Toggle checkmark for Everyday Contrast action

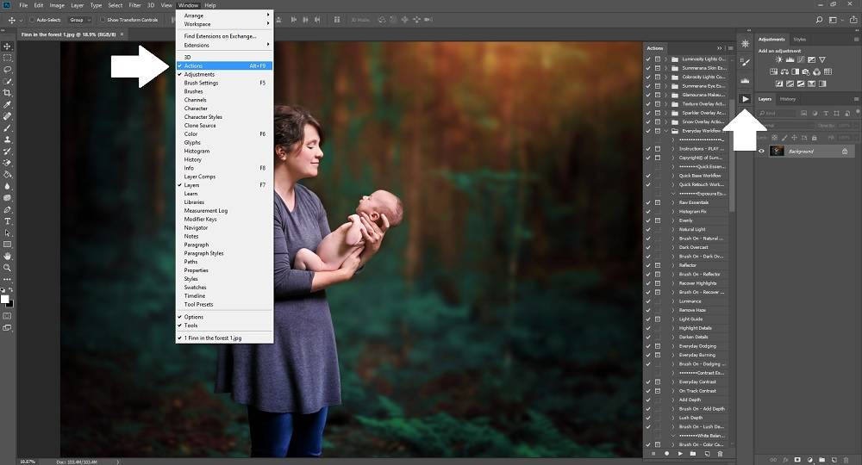click(648, 382)
